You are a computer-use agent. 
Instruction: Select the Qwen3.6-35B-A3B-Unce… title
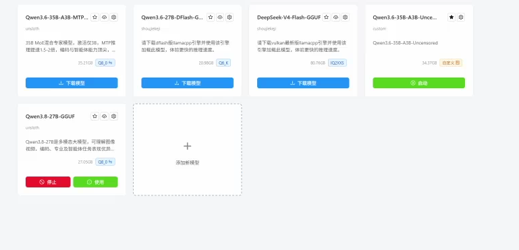pos(405,18)
